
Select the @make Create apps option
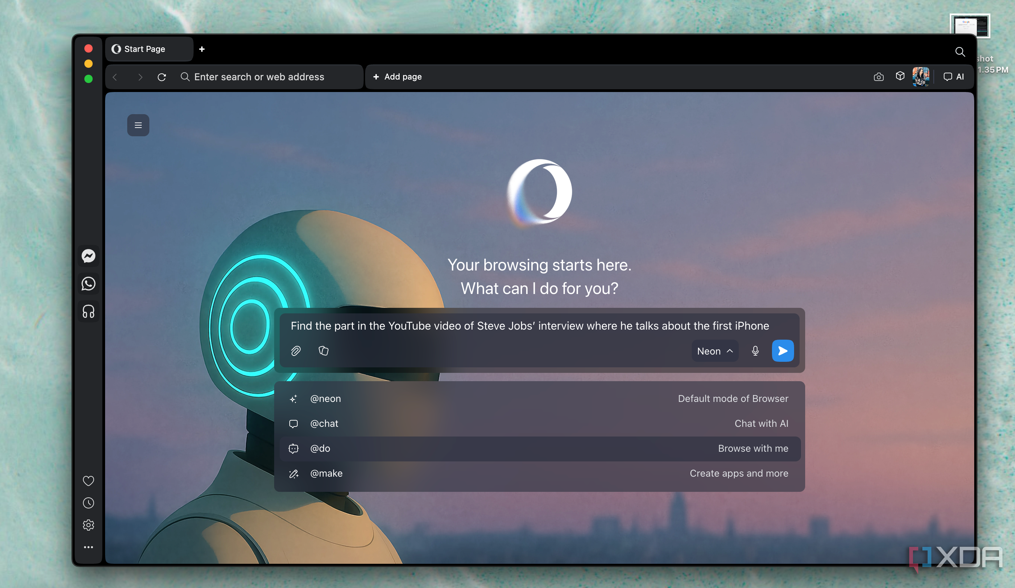[x=540, y=474]
